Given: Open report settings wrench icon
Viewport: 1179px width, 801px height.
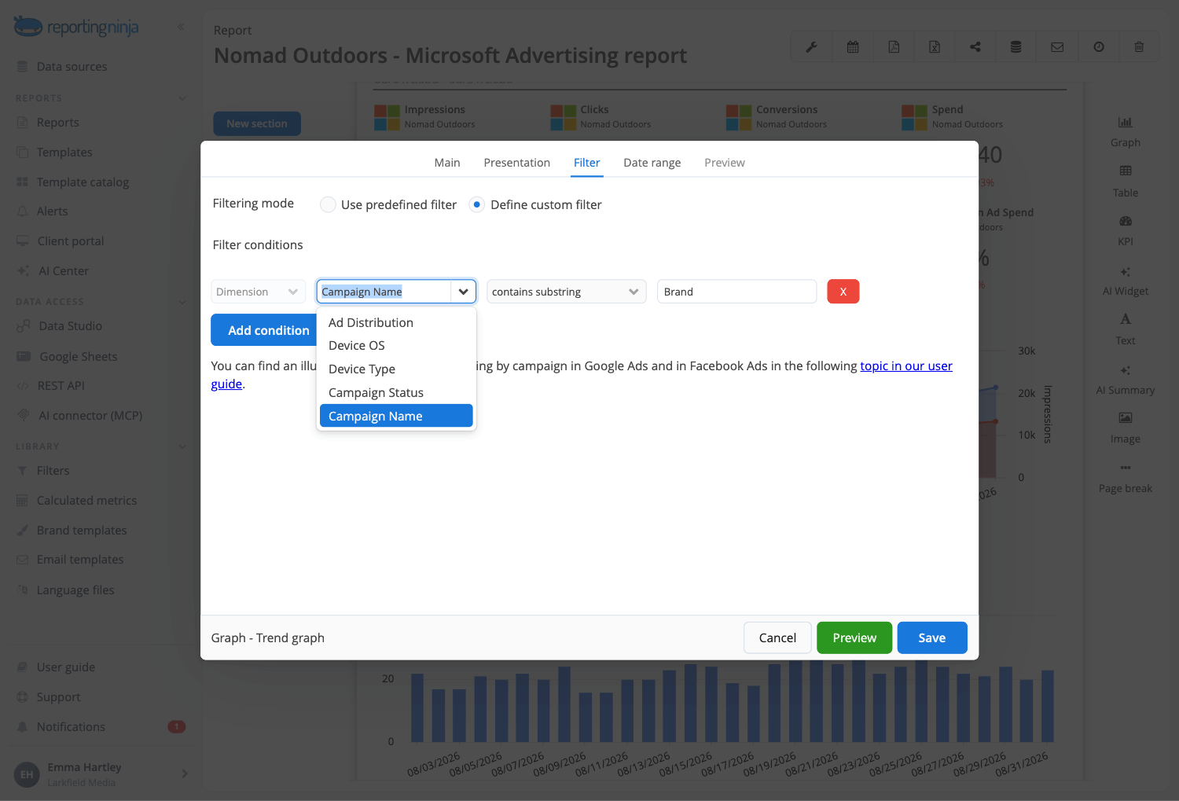Looking at the screenshot, I should pyautogui.click(x=811, y=47).
